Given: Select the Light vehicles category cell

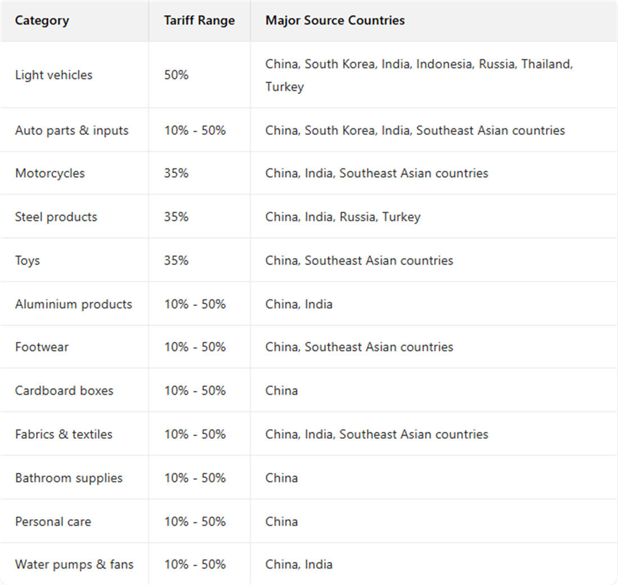Looking at the screenshot, I should [x=54, y=75].
